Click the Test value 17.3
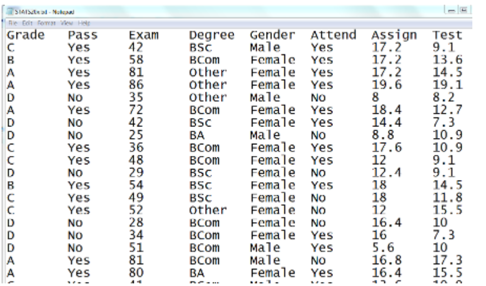The width and height of the screenshot is (486, 286). point(447,260)
